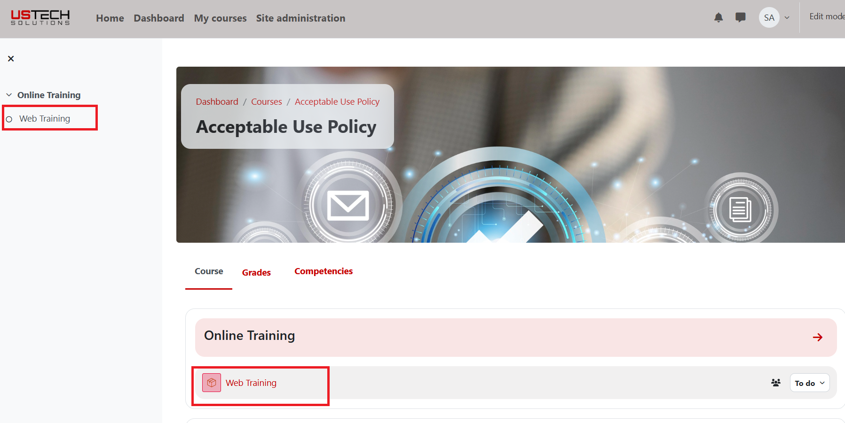Open the messaging chat bubble icon
Viewport: 845px width, 423px height.
click(741, 18)
